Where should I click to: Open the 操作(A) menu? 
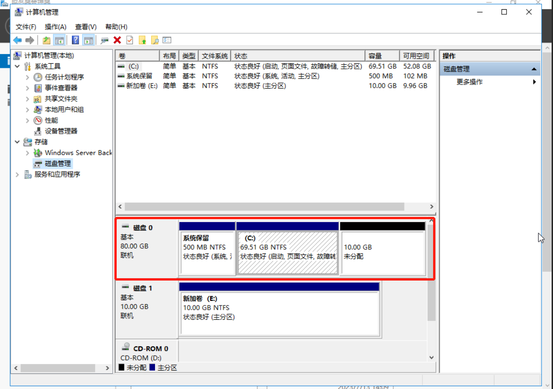pyautogui.click(x=55, y=27)
